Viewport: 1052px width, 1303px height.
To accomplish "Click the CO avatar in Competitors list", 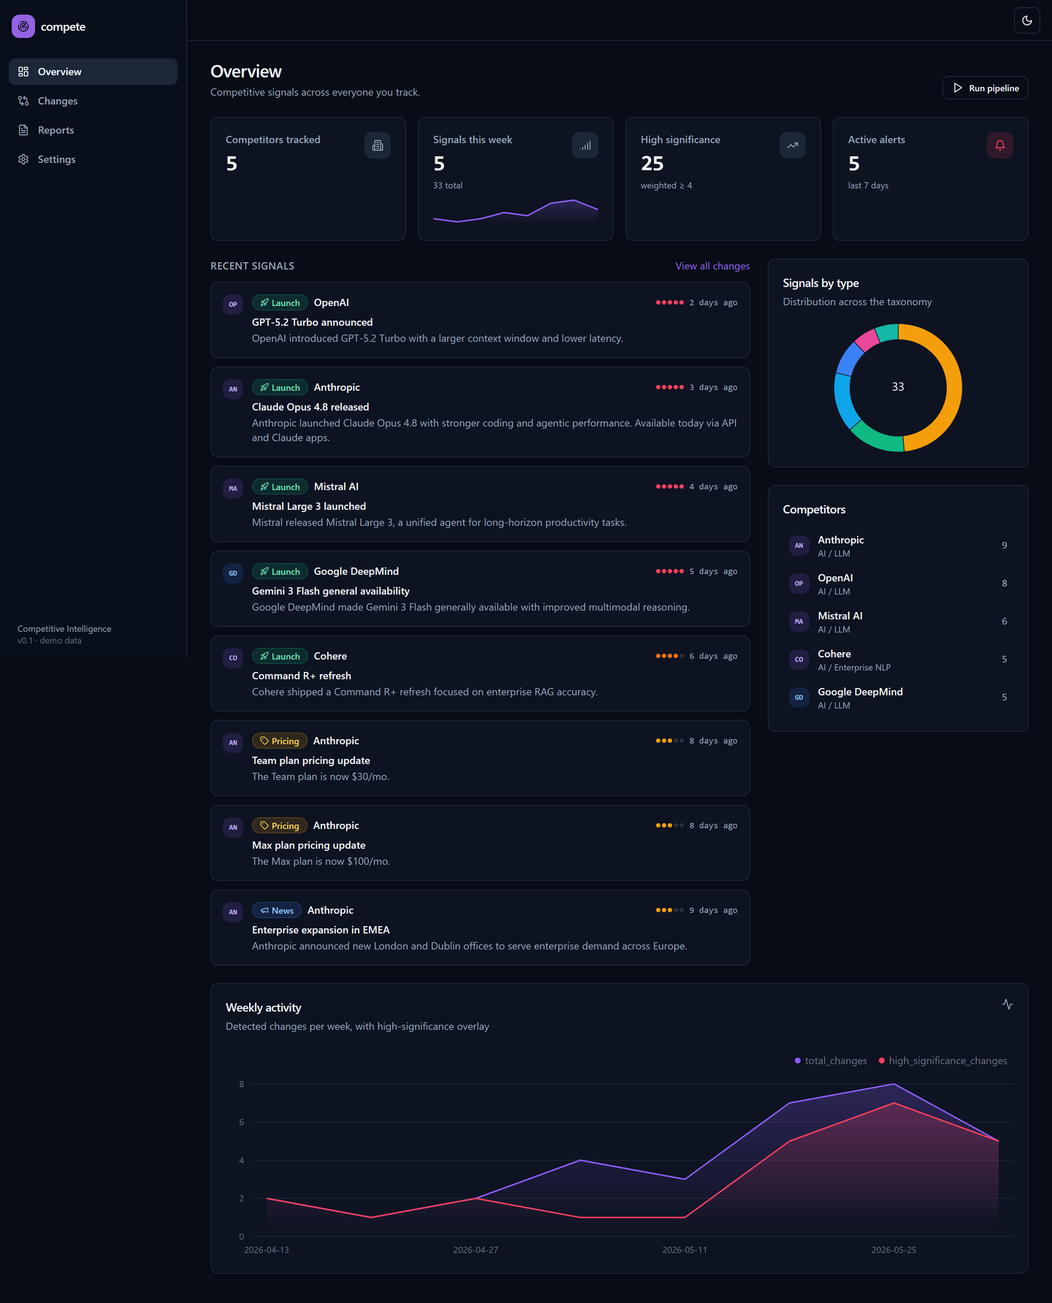I will tap(799, 660).
